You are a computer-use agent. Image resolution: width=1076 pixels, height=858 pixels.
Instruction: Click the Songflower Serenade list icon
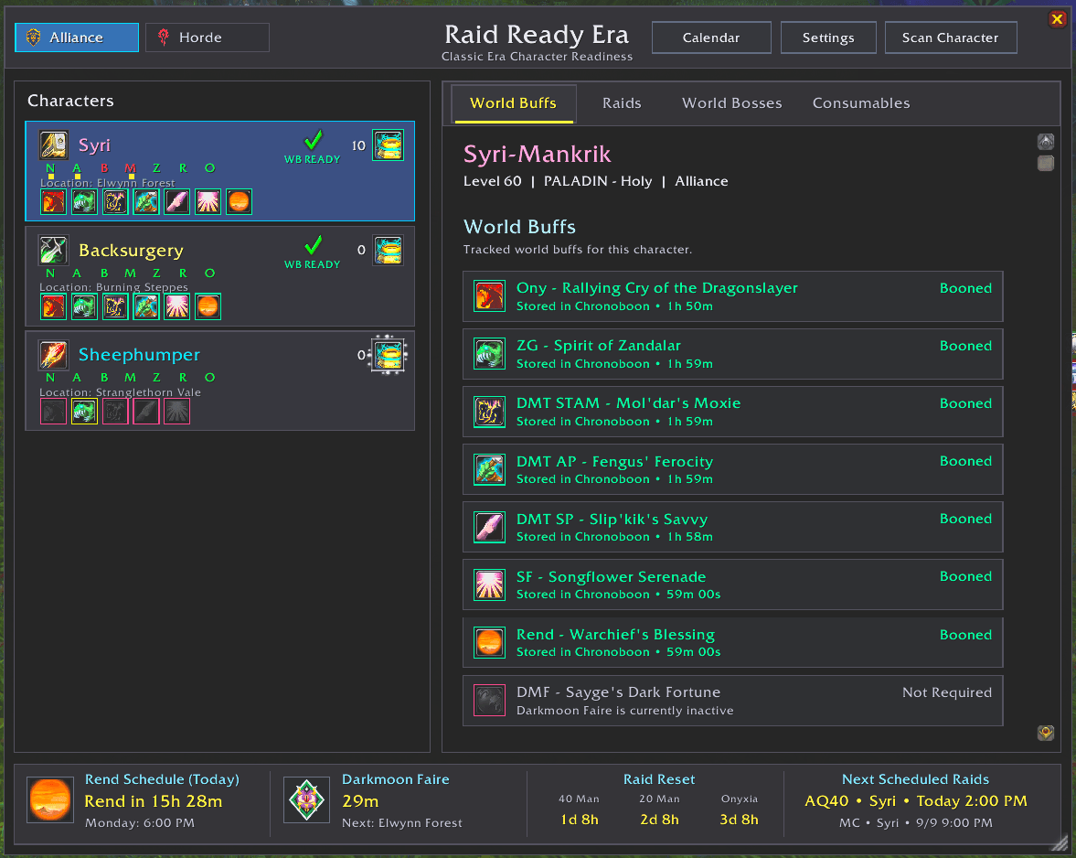coord(490,585)
